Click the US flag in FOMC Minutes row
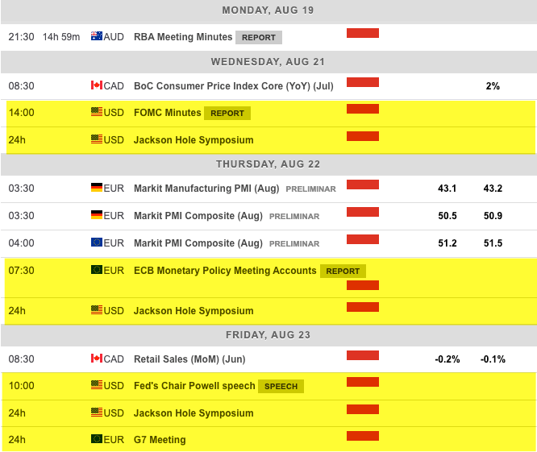537x452 pixels. pyautogui.click(x=97, y=113)
